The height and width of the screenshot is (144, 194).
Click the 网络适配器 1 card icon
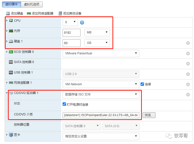[11, 82]
